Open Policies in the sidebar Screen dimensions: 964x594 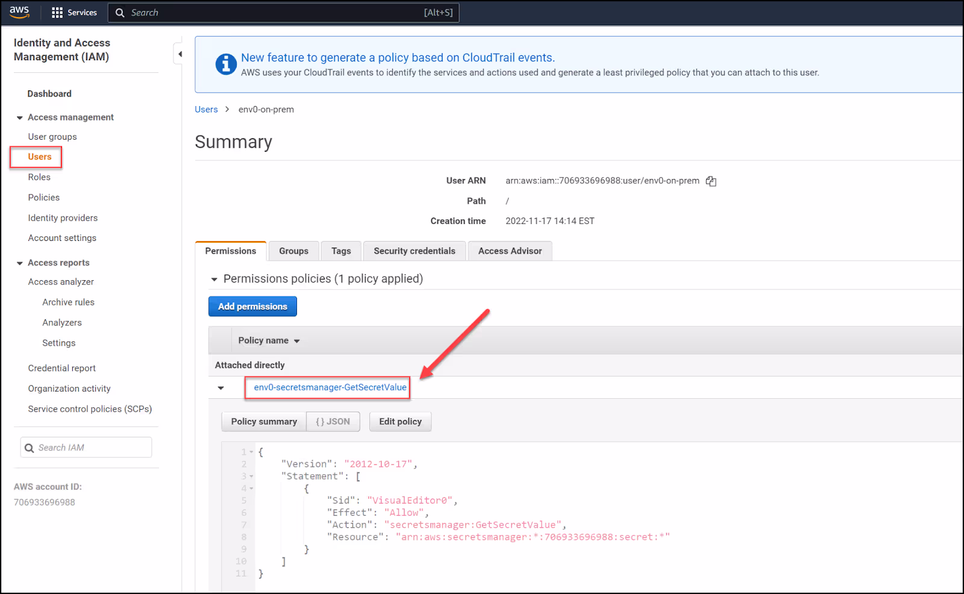(44, 198)
